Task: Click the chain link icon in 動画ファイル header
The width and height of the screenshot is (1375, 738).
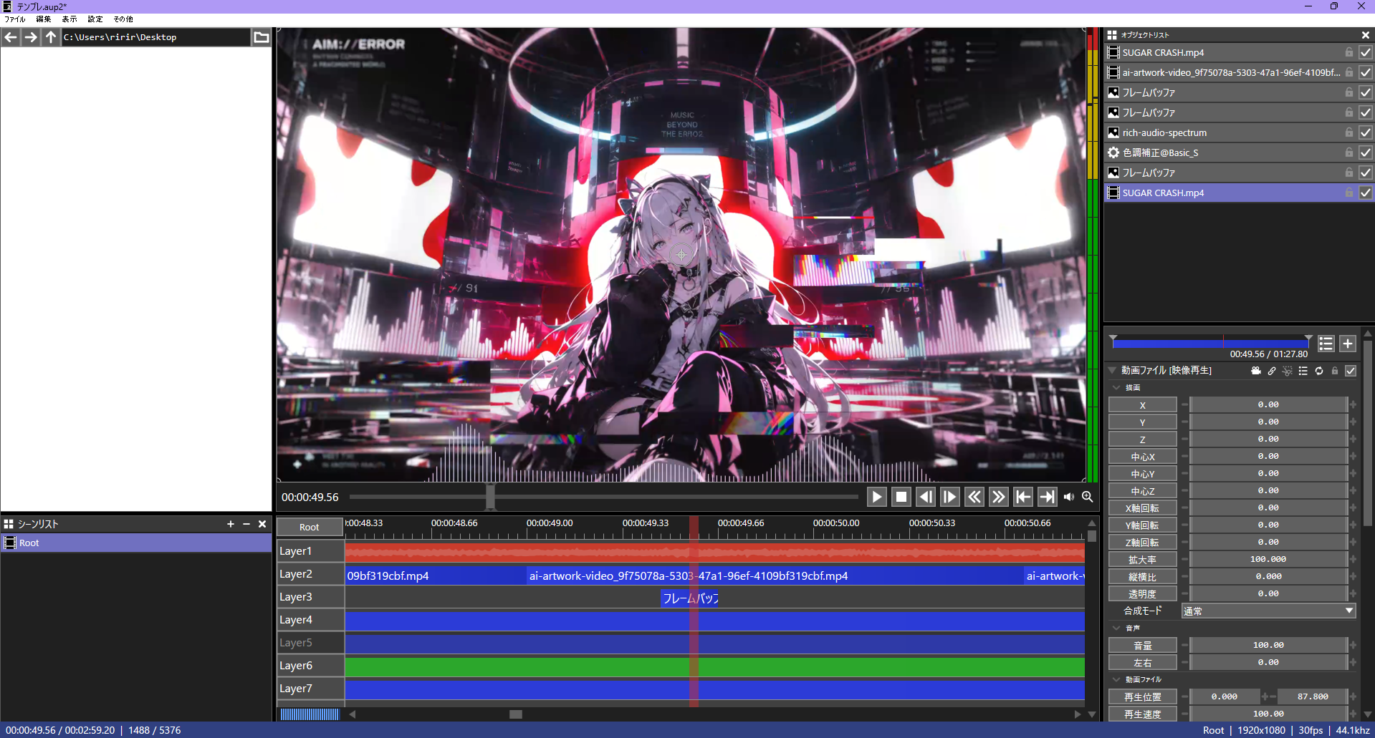Action: (1272, 371)
